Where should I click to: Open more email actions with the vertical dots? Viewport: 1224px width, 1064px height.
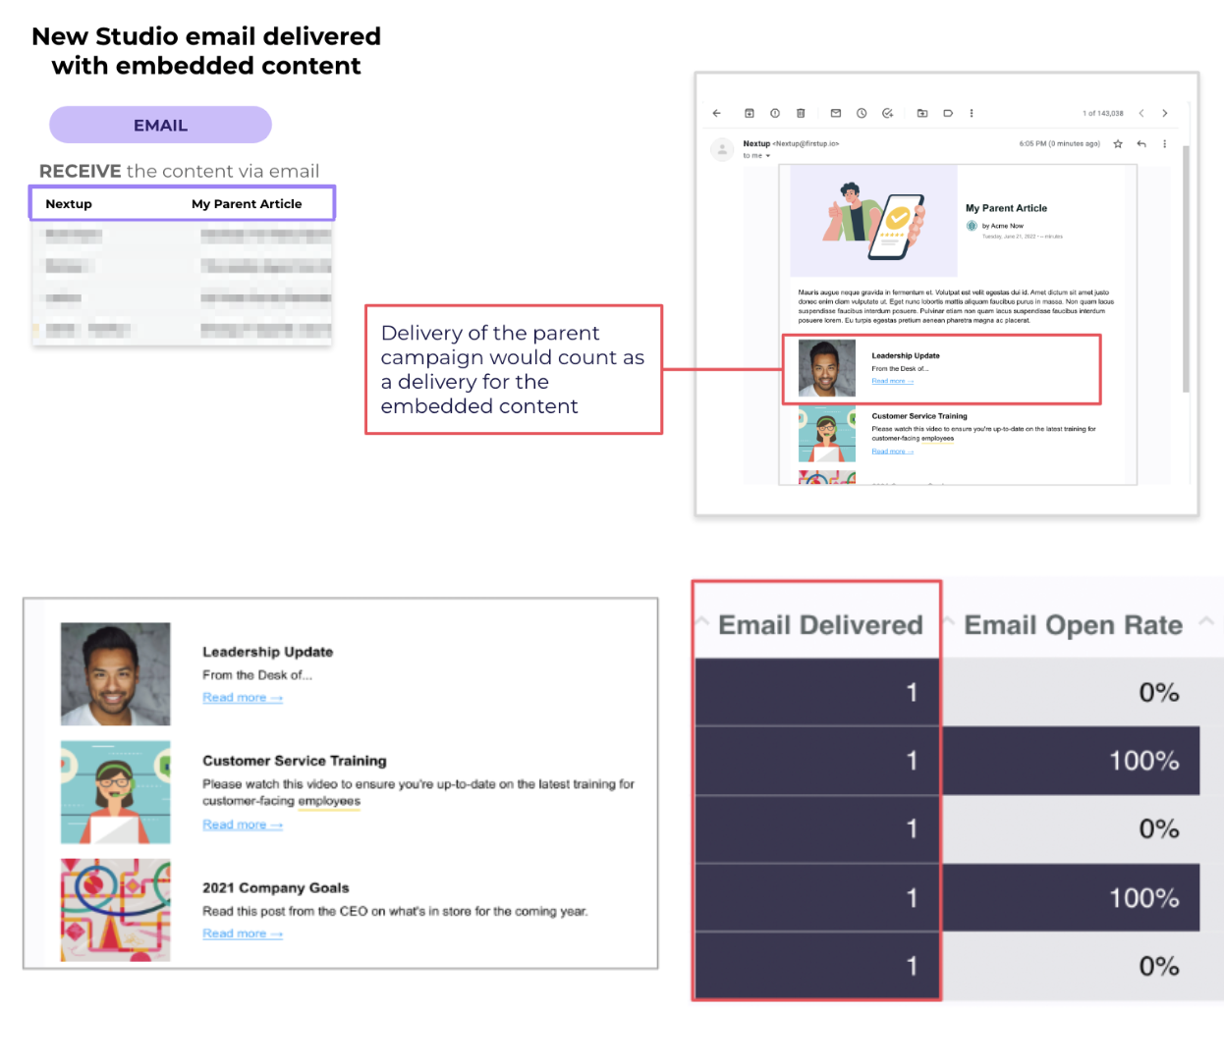pos(972,112)
